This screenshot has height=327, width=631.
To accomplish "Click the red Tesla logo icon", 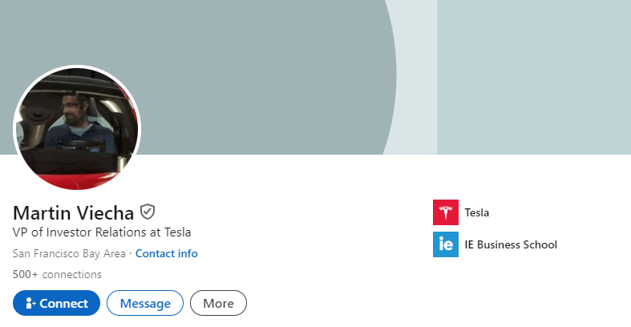I will (445, 212).
